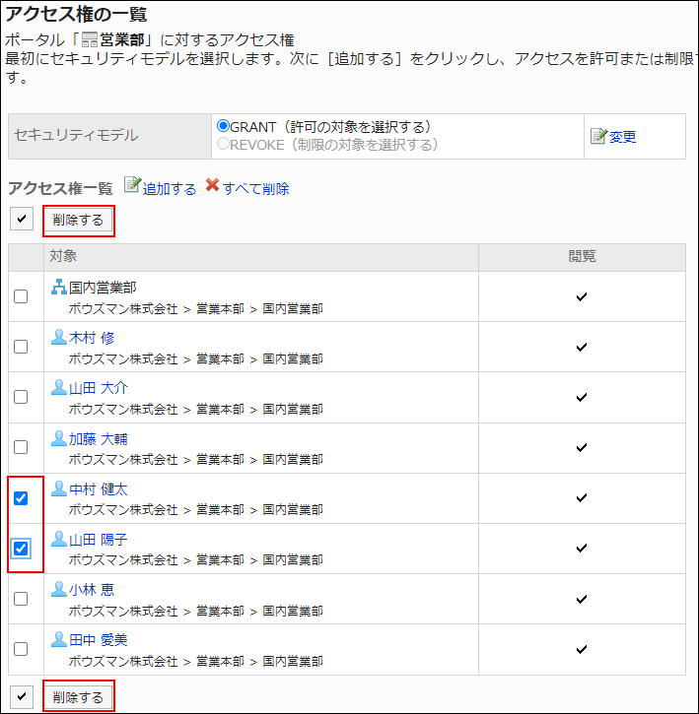This screenshot has width=699, height=714.
Task: Click the user icon beside 加藤 大輔
Action: [59, 438]
